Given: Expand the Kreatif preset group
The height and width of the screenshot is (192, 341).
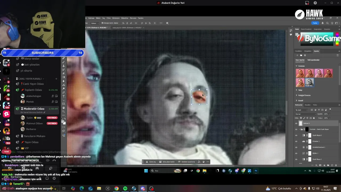Looking at the screenshot, I should tap(297, 101).
